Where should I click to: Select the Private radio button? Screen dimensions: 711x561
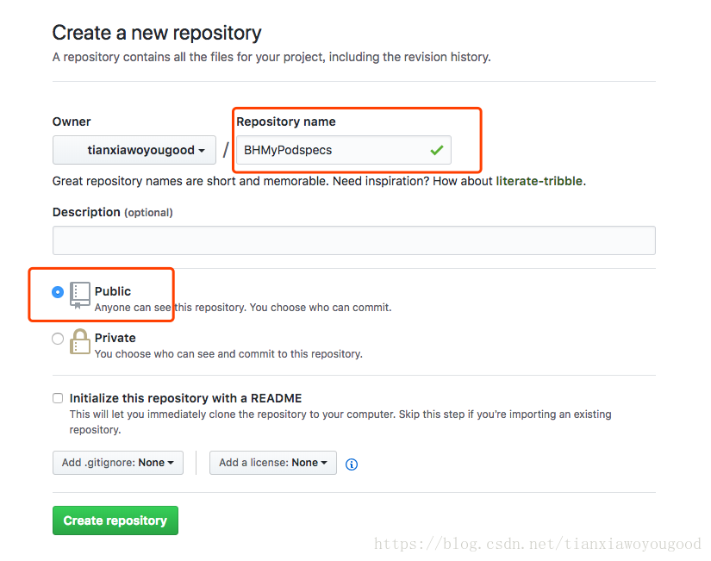58,339
